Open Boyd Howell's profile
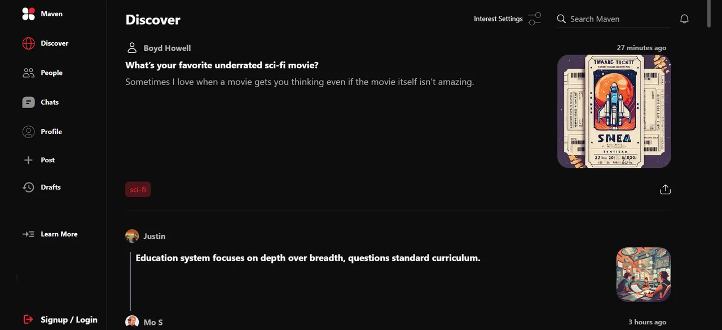The width and height of the screenshot is (722, 330). pos(167,48)
